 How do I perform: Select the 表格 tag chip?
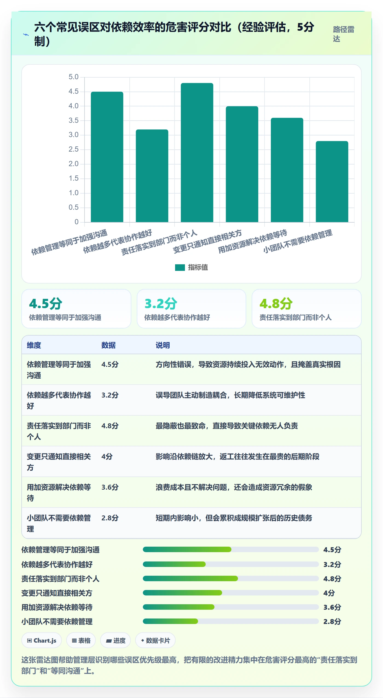tap(81, 640)
